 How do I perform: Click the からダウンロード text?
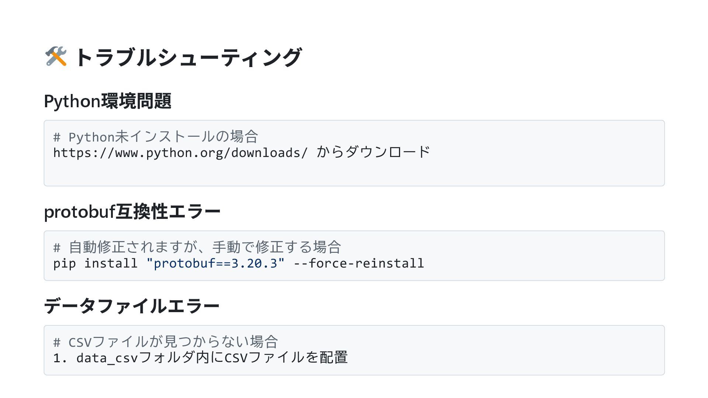(373, 152)
